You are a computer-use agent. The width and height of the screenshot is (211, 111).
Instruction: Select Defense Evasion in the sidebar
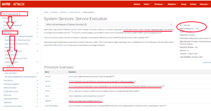(10, 88)
